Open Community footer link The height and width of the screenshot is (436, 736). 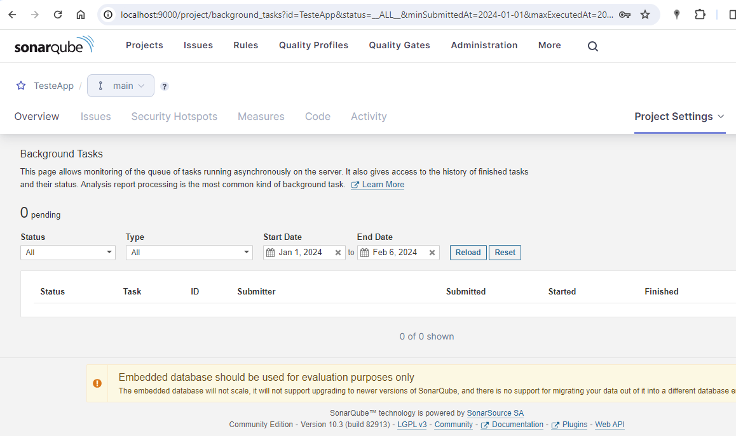[453, 425]
